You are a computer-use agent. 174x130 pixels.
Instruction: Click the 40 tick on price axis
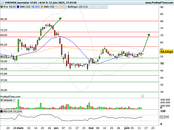click(162, 78)
